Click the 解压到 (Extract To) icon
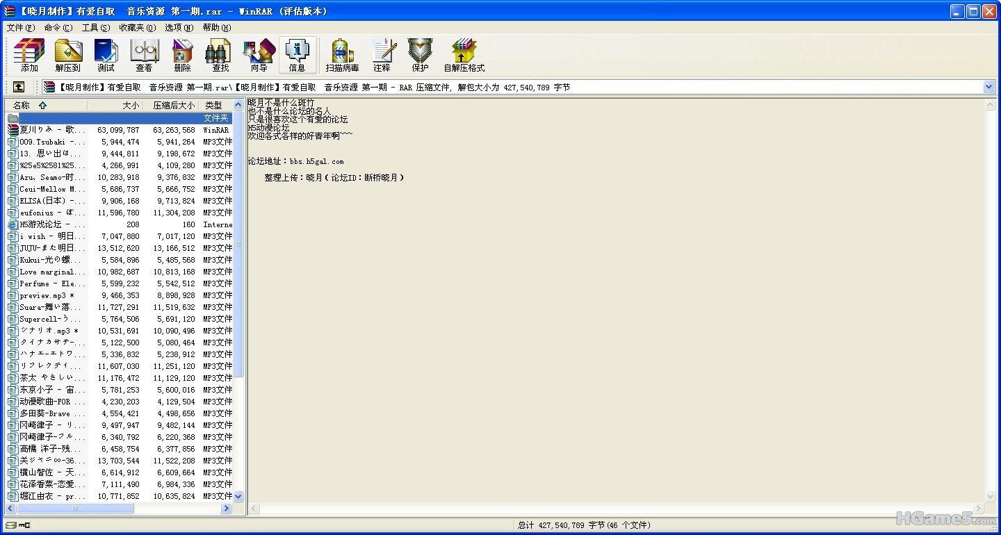 [x=68, y=56]
